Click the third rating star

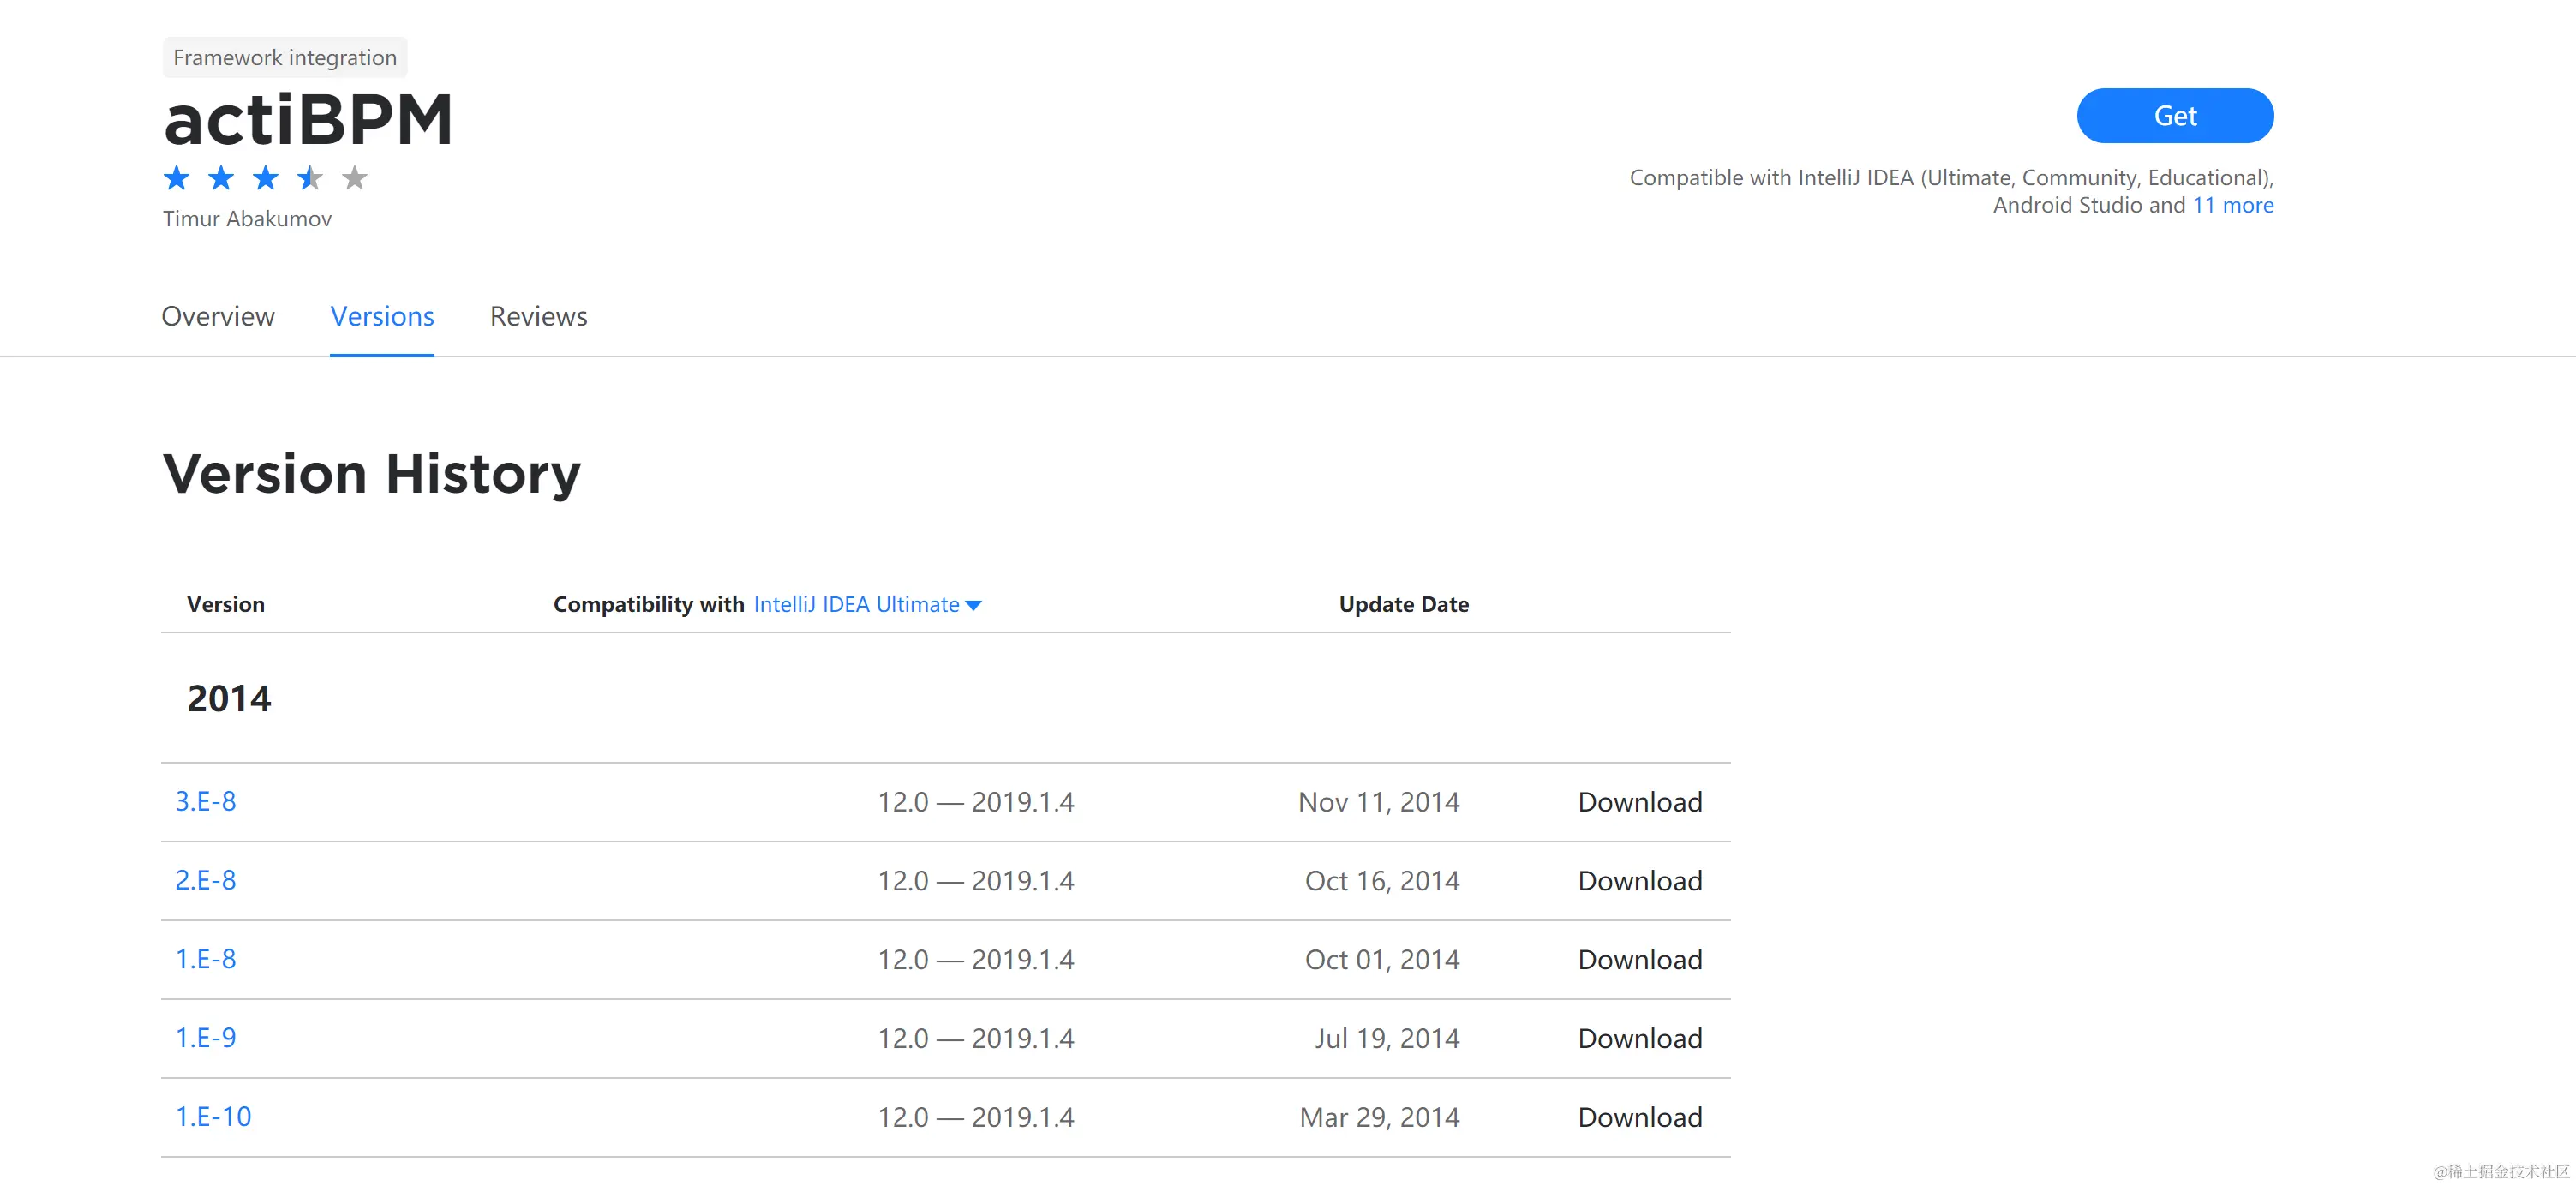(x=265, y=178)
